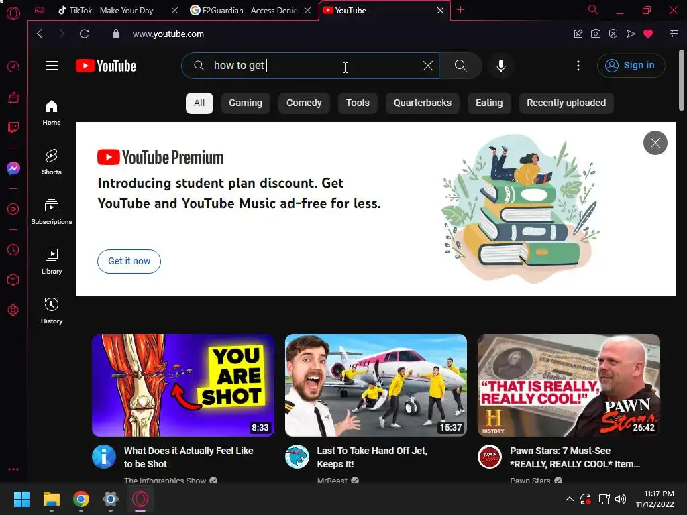Viewport: 687px width, 515px height.
Task: View site security lock info
Action: 115,34
